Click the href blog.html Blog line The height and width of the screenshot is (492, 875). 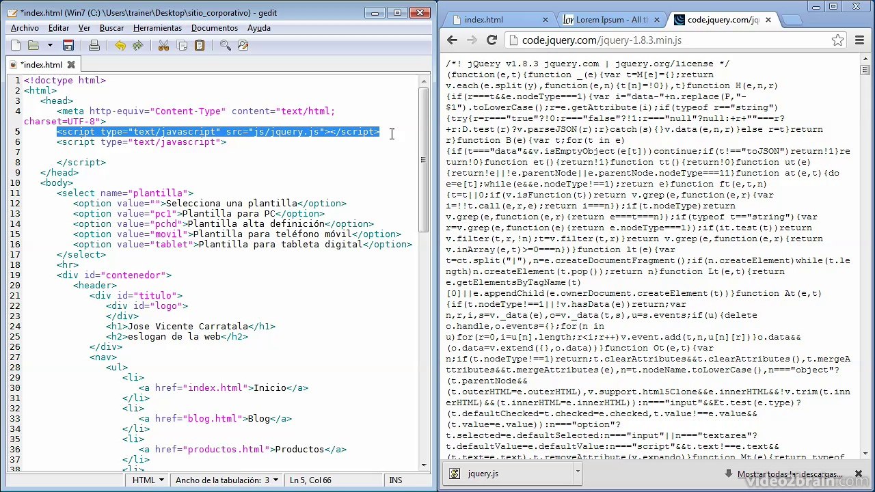[215, 418]
